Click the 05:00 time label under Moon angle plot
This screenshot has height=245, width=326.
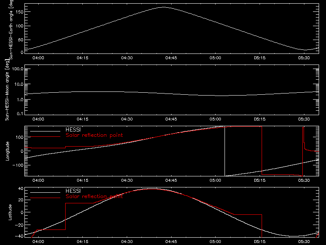tap(216, 119)
